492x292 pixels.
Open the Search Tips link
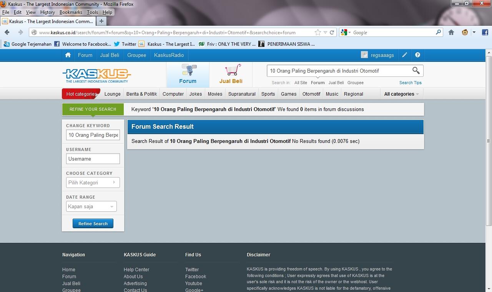point(411,83)
